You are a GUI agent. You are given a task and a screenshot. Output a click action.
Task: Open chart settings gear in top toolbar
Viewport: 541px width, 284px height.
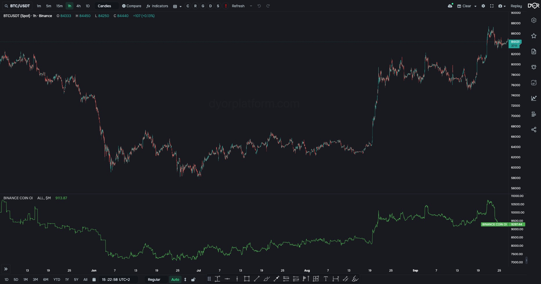[x=483, y=6]
